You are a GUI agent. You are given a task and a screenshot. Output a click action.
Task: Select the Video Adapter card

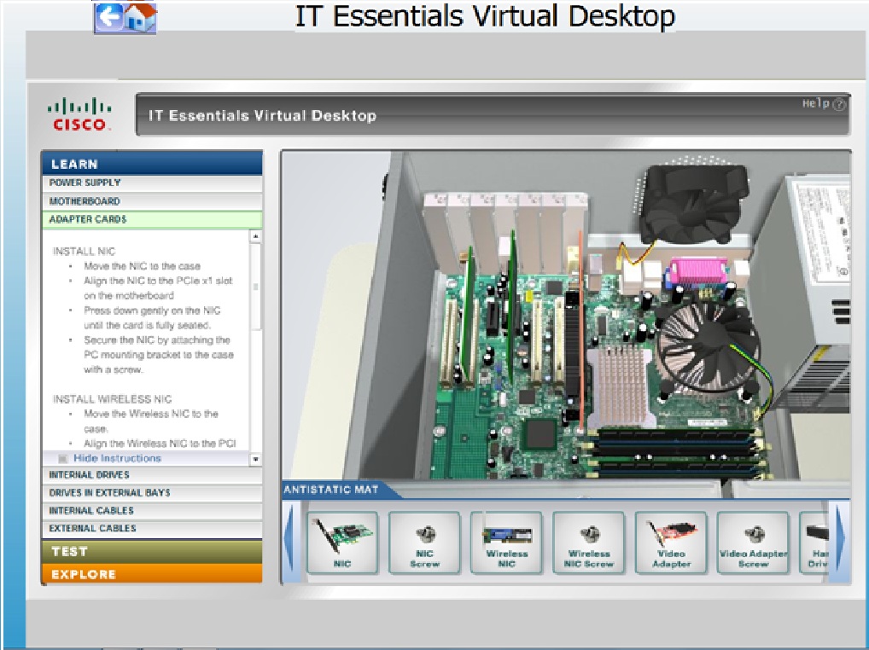click(x=671, y=543)
